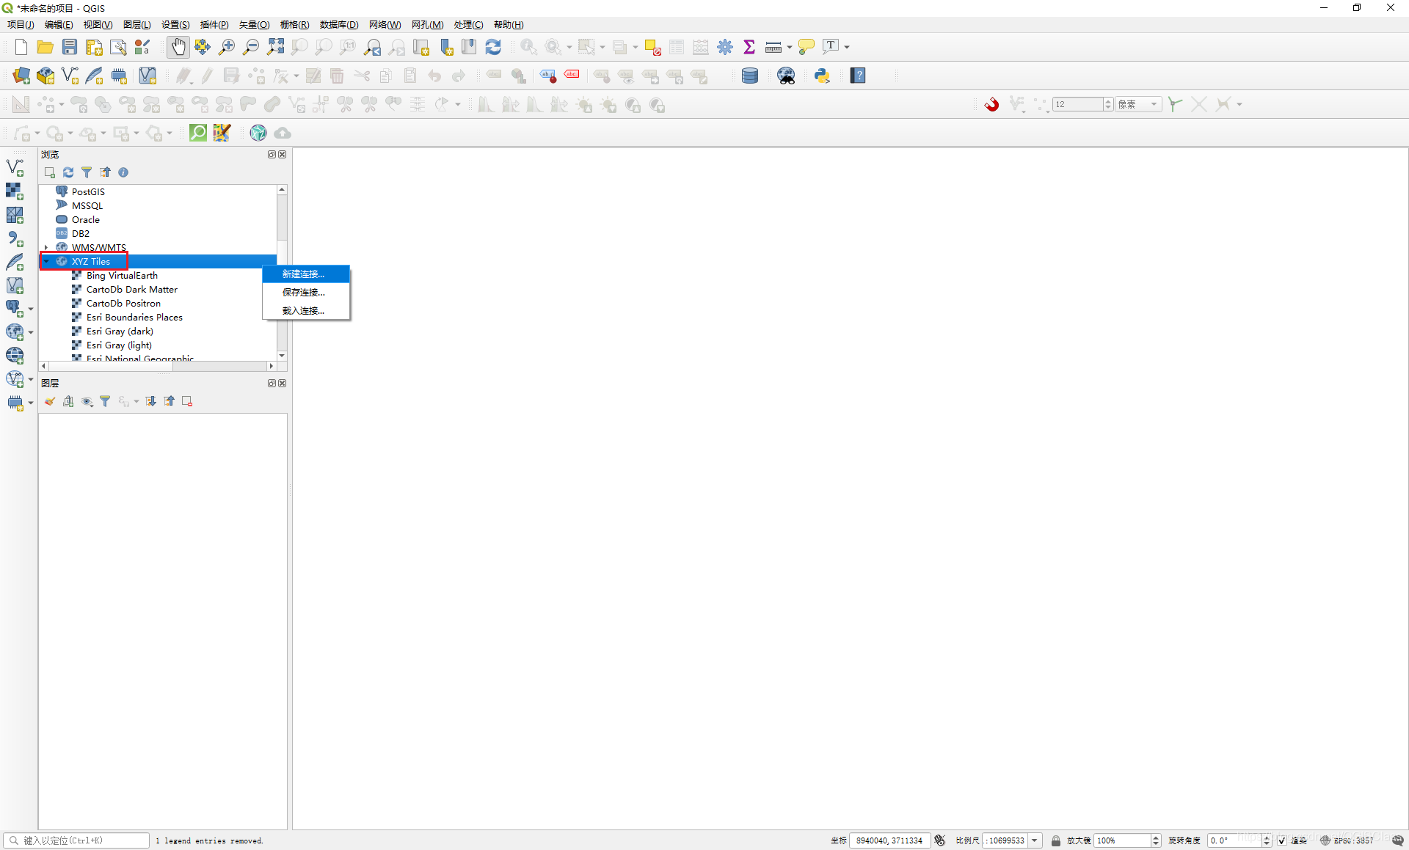Open the 比例尺 scale dropdown arrow

(1035, 840)
